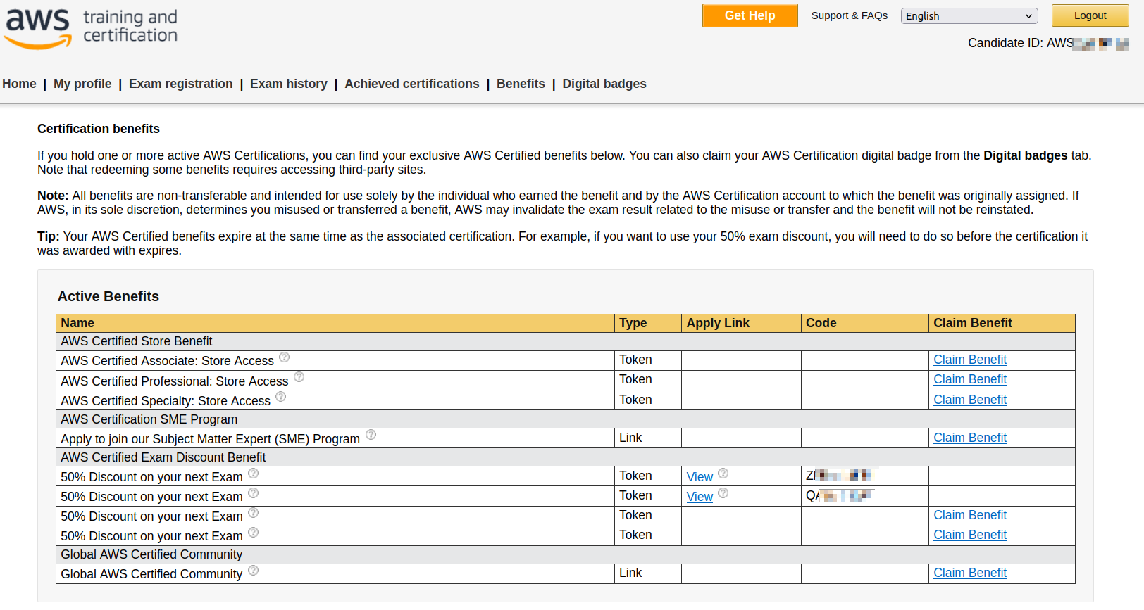The height and width of the screenshot is (610, 1144).
Task: Click the AWS training and certification logo
Action: 92,28
